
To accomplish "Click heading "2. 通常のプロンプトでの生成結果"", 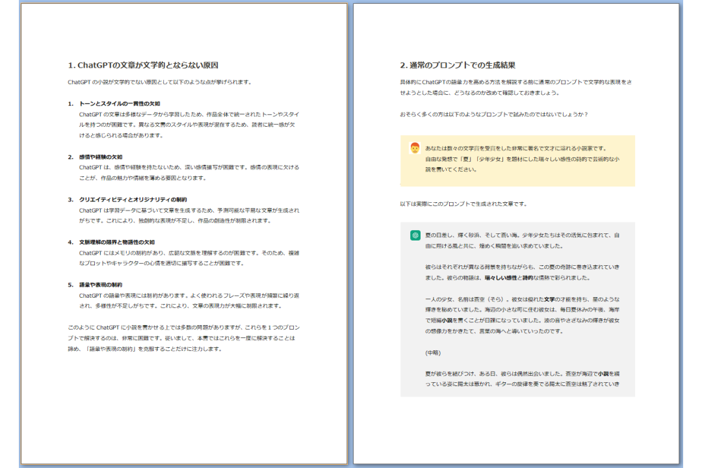I will 458,66.
